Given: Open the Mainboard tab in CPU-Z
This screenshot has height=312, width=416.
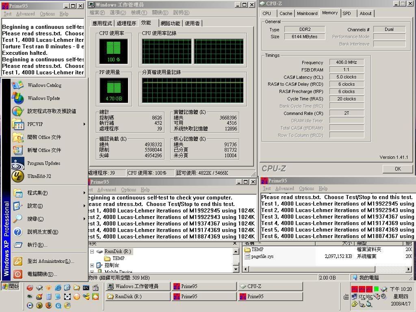Looking at the screenshot, I should (307, 13).
